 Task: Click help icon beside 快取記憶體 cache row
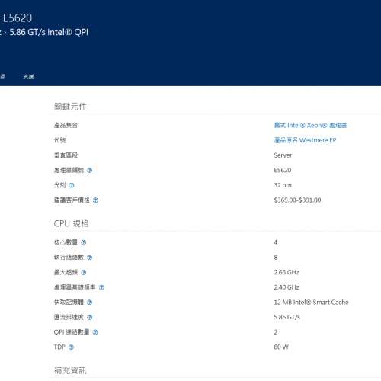coord(90,303)
